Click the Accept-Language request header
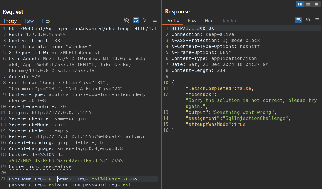 tap(66, 148)
